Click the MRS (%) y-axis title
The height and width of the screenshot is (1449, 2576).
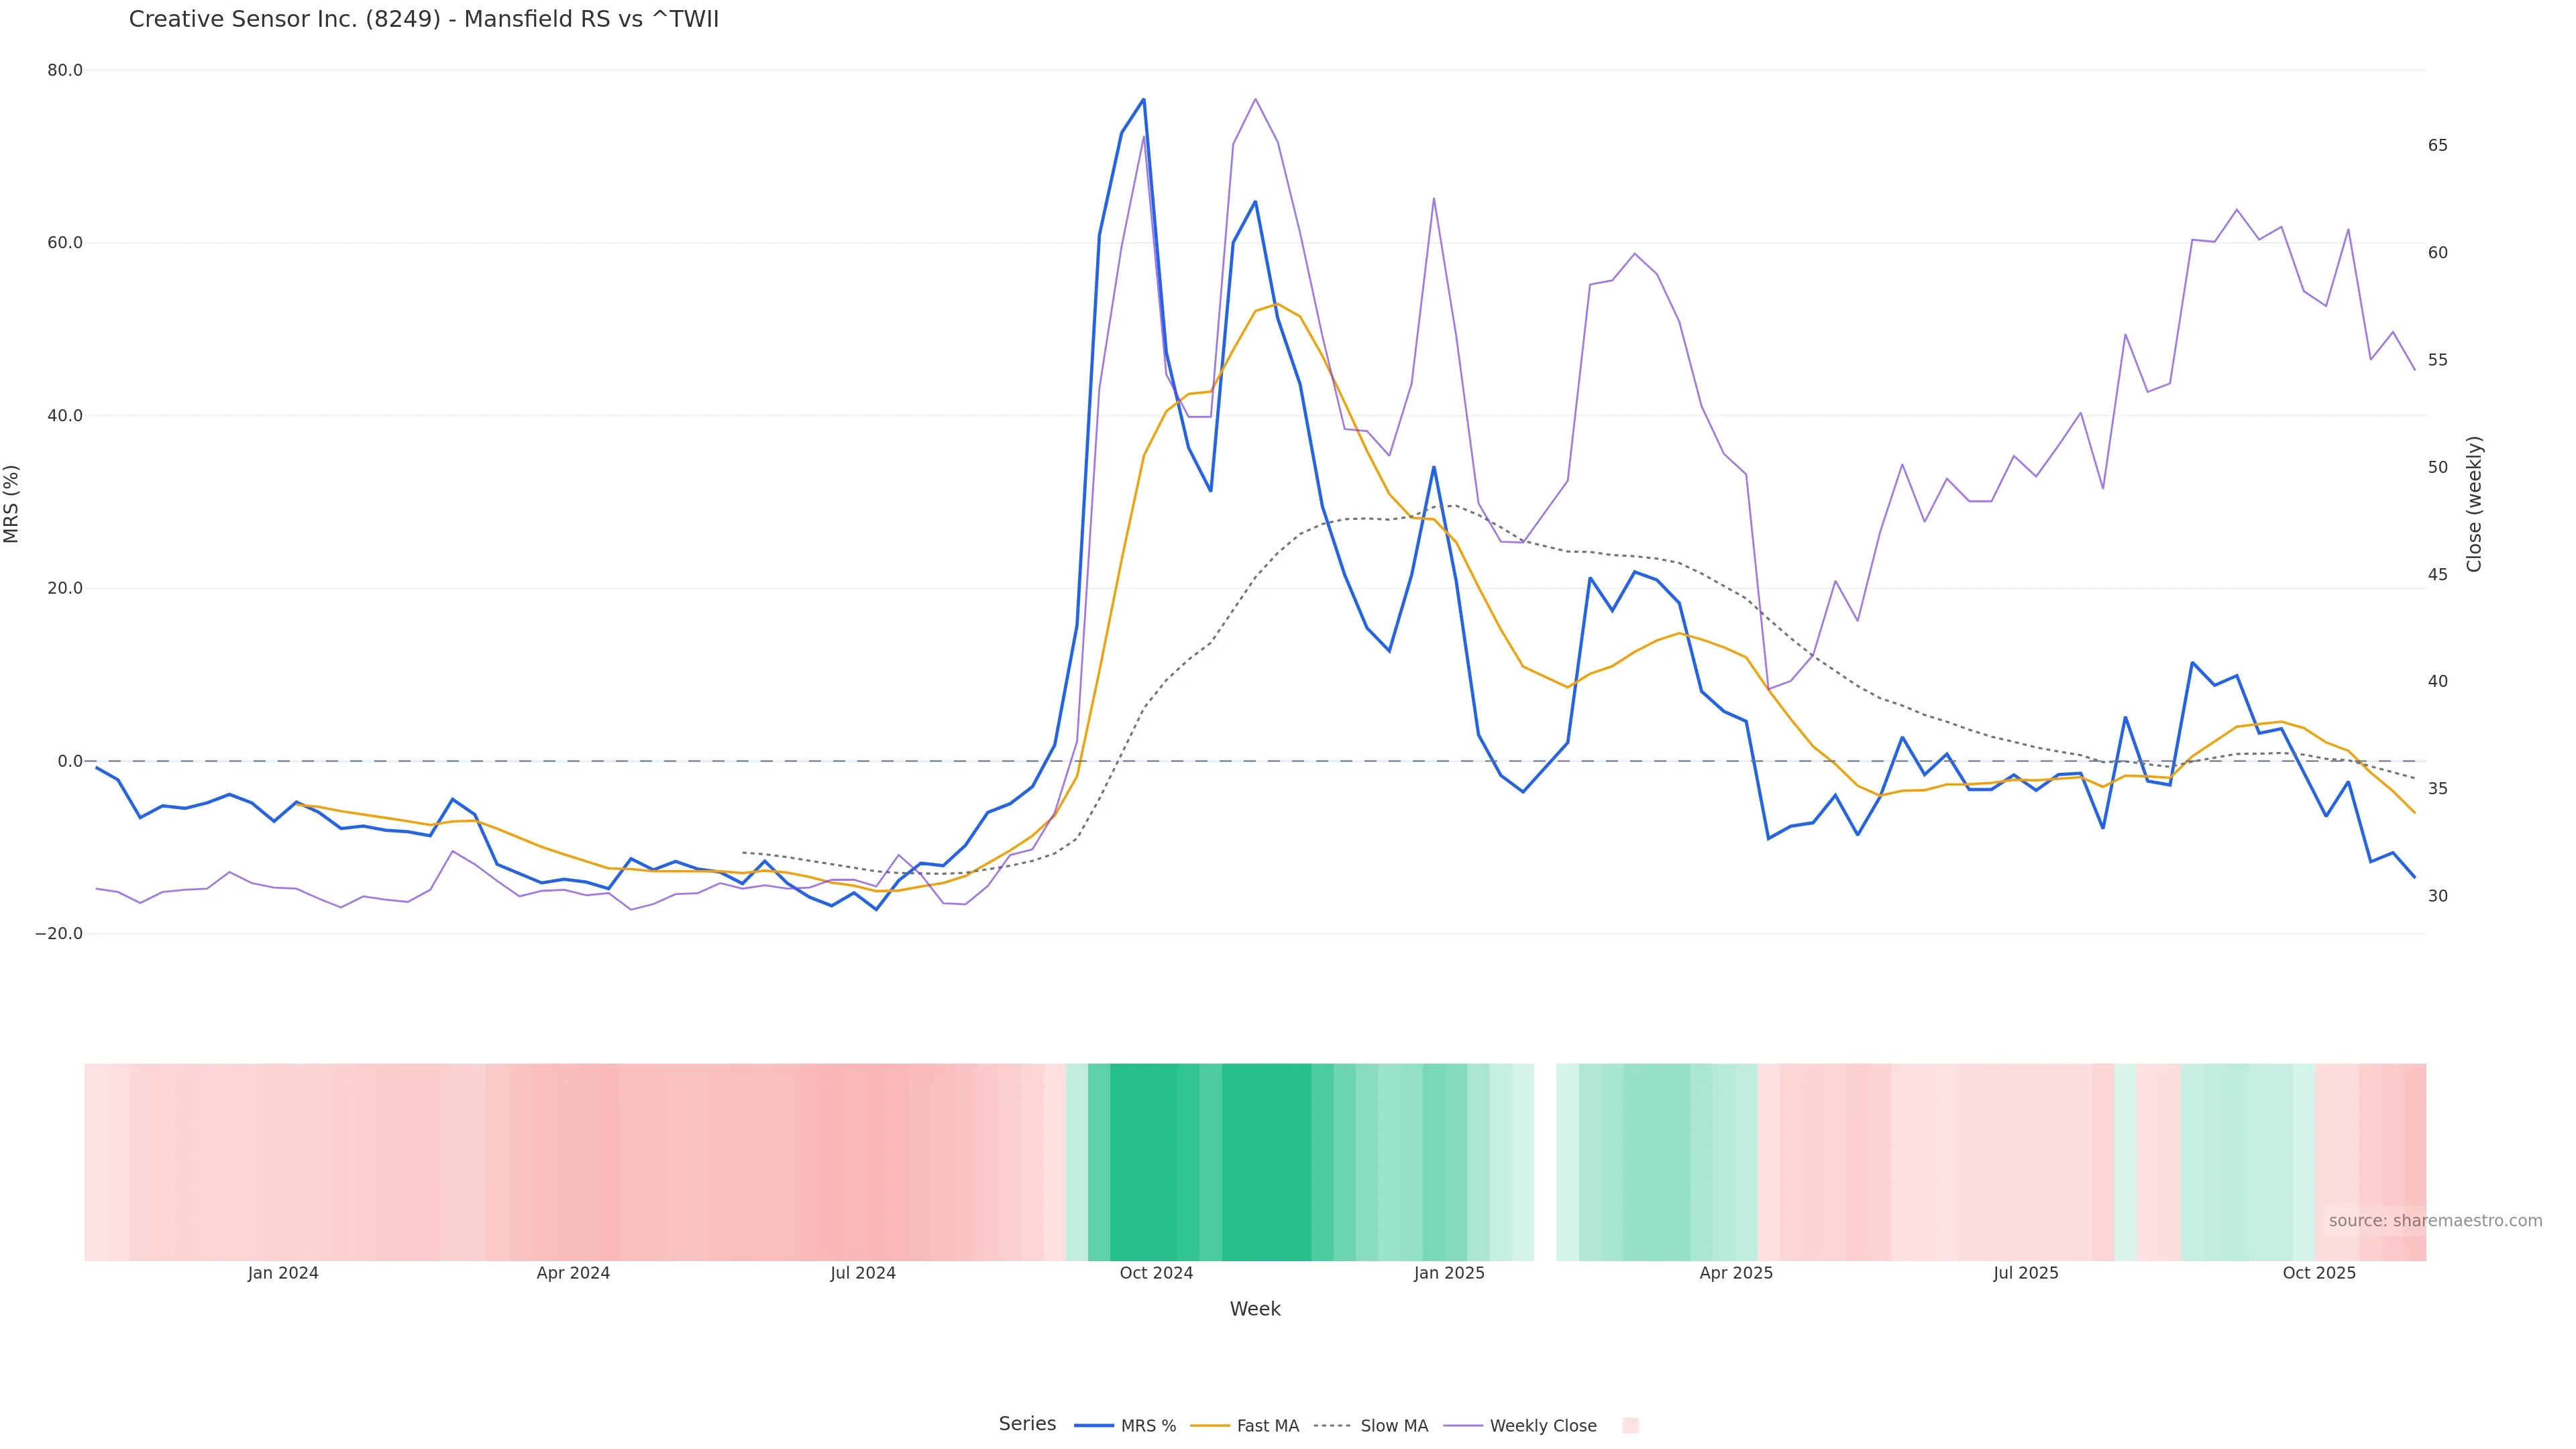pos(12,504)
